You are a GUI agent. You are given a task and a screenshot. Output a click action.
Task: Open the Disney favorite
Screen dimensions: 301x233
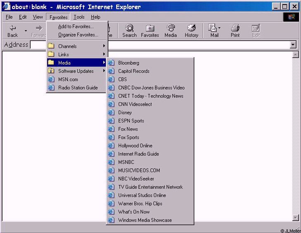[150, 112]
